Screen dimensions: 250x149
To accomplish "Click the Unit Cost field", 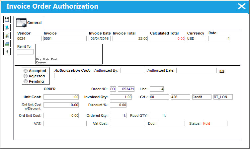I will pyautogui.click(x=61, y=97).
